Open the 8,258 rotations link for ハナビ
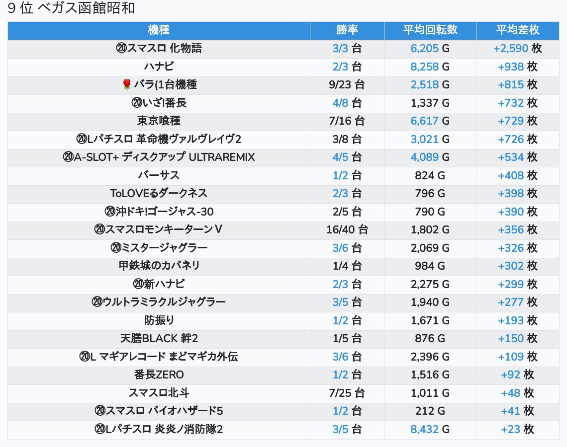The height and width of the screenshot is (447, 567). point(425,67)
